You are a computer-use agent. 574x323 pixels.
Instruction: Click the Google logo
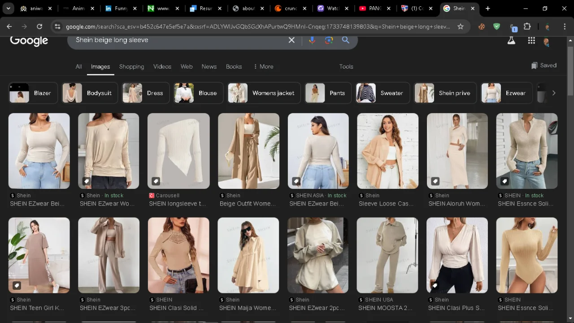[29, 41]
